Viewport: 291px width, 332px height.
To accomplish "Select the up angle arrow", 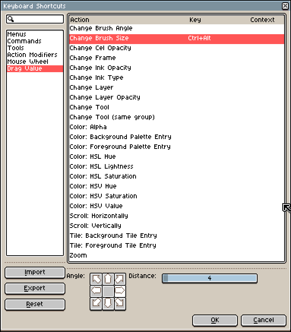I will click(108, 279).
